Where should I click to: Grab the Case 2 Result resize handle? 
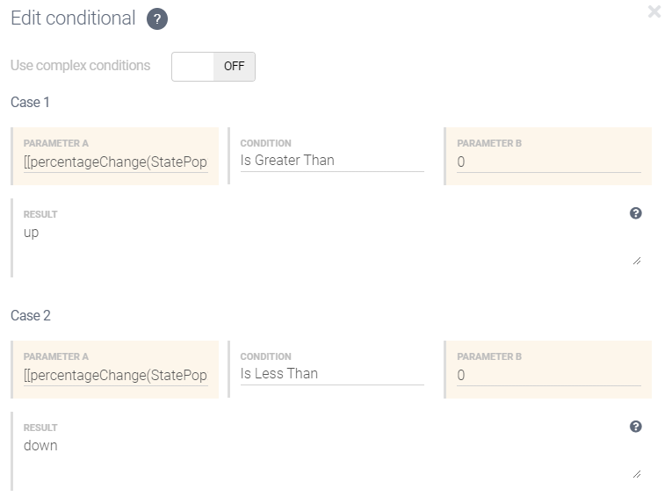636,474
